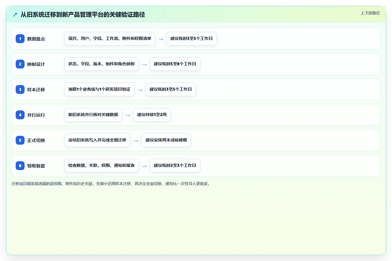The image size is (392, 261).
Task: Click the 建议耗时3至5个工作日 box in 数据盘点 row
Action: point(191,39)
